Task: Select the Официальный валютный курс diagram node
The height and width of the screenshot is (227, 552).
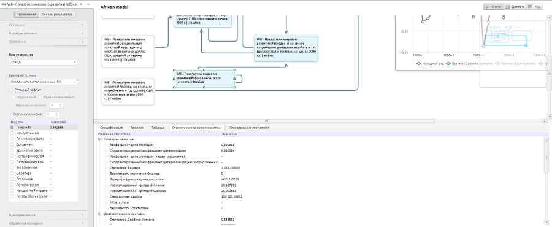Action: coord(128,52)
